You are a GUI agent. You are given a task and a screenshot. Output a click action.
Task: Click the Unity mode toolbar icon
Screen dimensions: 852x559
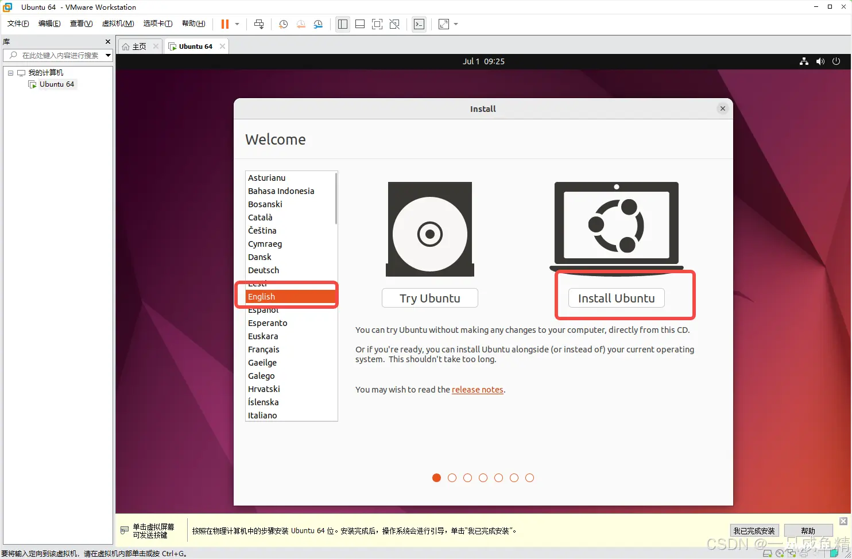click(x=394, y=24)
